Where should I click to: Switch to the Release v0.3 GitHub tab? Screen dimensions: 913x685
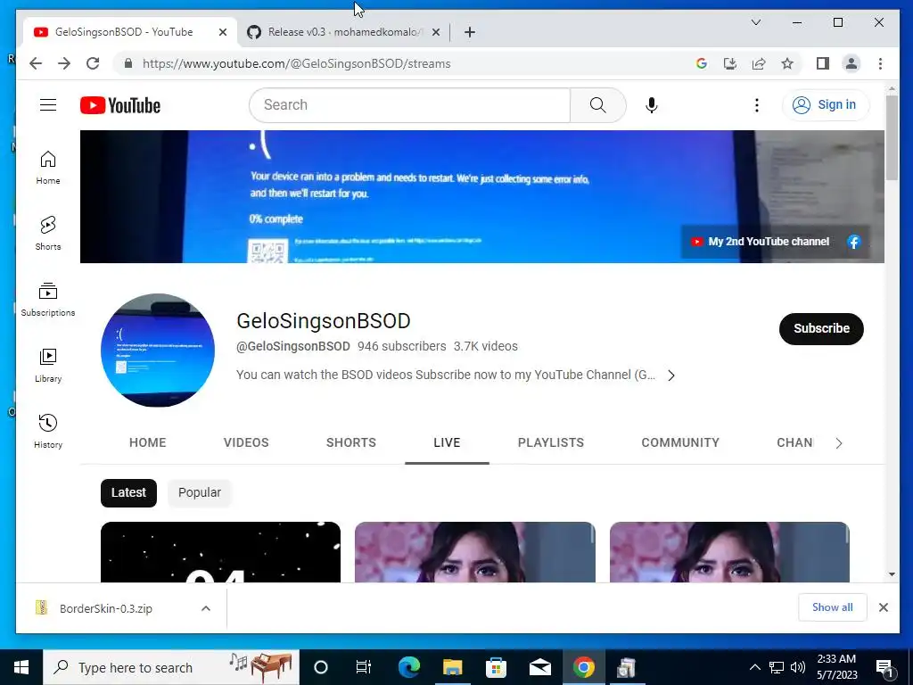pos(343,32)
